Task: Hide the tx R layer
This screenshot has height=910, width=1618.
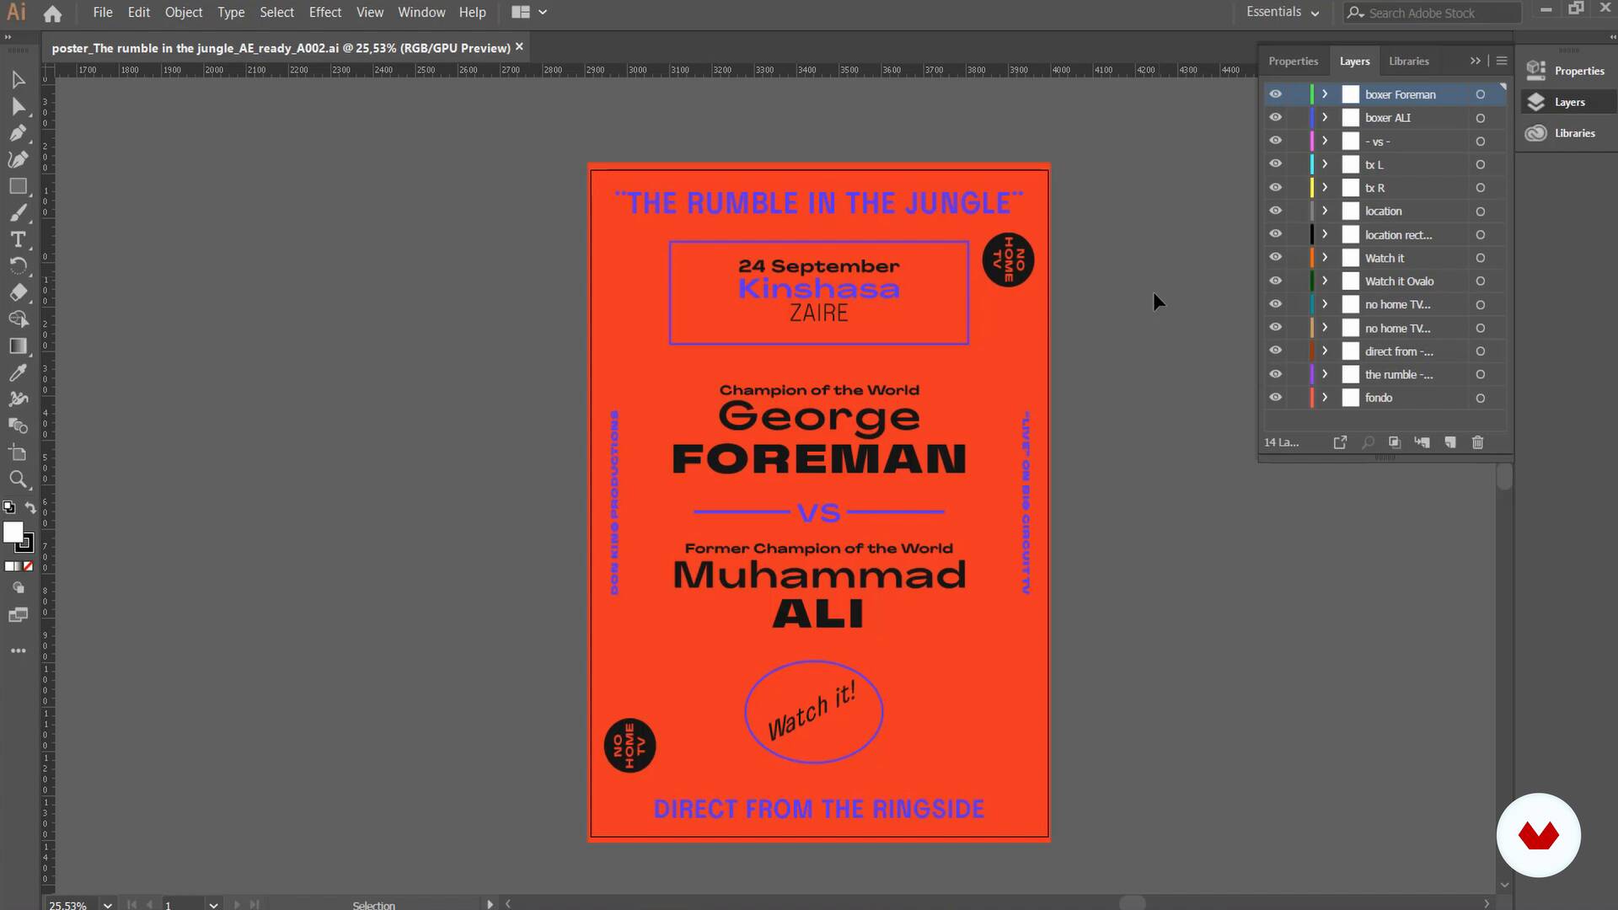Action: [x=1276, y=188]
